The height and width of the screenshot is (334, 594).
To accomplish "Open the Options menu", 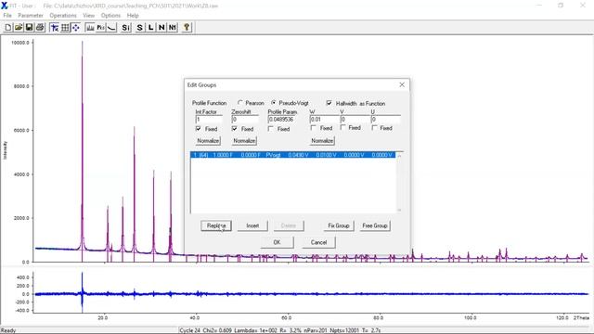I will coord(110,16).
